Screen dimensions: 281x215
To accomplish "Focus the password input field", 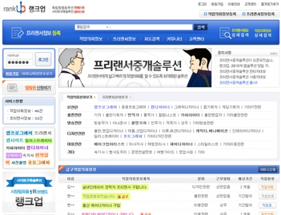I will tap(19, 63).
